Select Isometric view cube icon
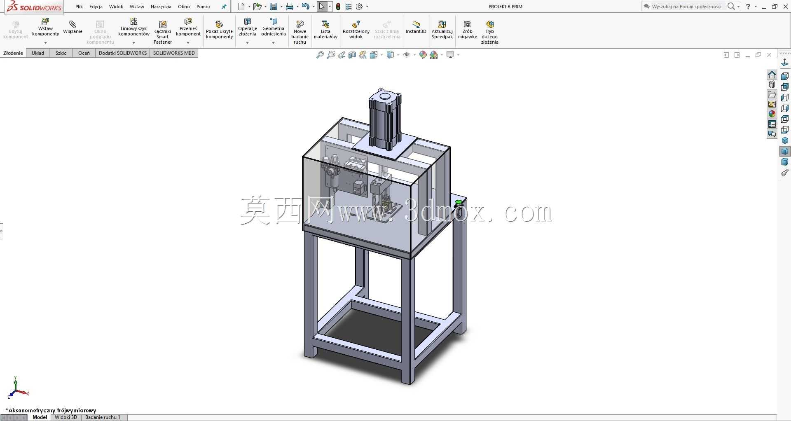 pyautogui.click(x=784, y=140)
